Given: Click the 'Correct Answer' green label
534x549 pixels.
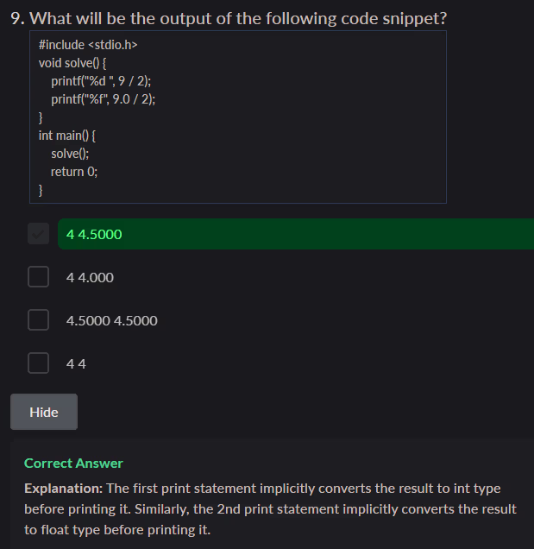Looking at the screenshot, I should [73, 463].
